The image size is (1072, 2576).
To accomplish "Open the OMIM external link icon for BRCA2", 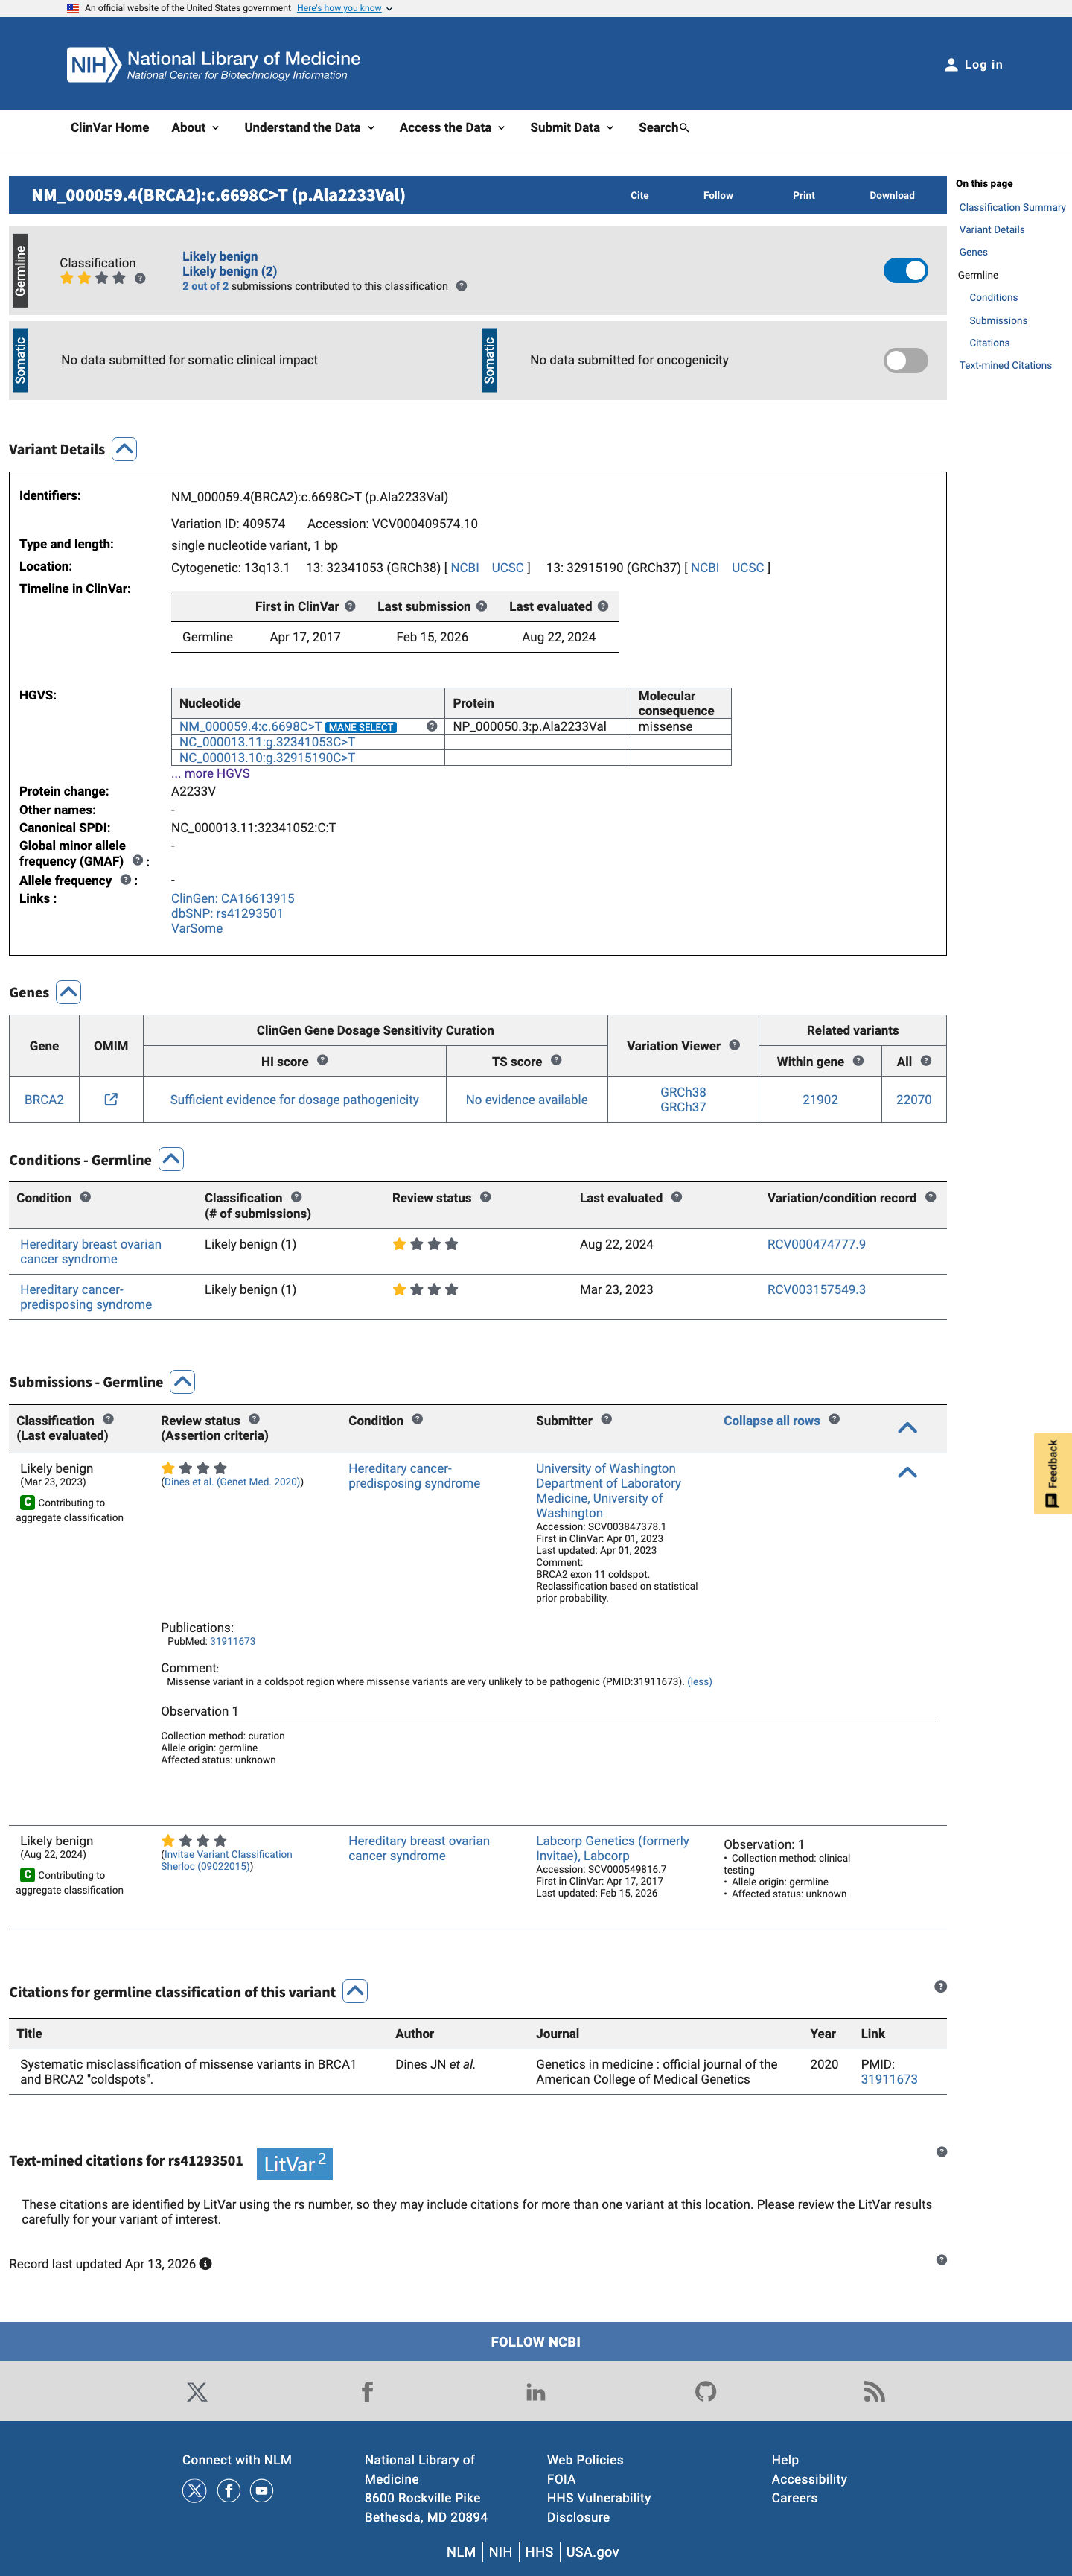I will [111, 1099].
